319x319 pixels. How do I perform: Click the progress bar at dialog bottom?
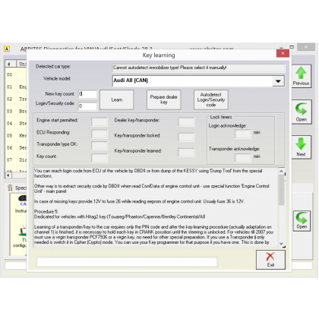[x=127, y=262]
